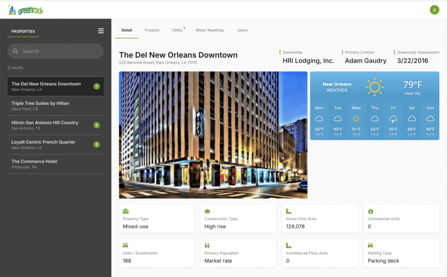The width and height of the screenshot is (447, 277).
Task: Click Monday's cloud forecast icon
Action: pos(319,119)
